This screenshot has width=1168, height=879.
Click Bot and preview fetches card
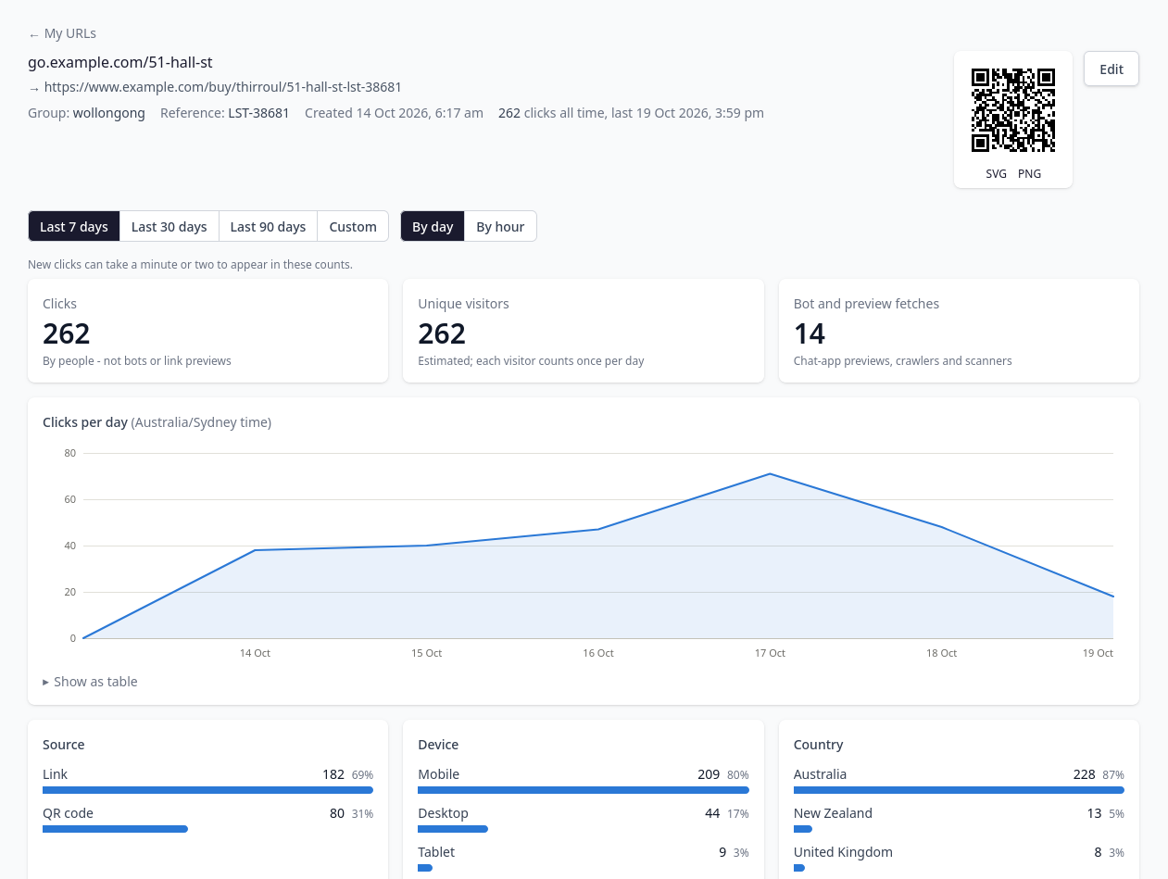point(959,331)
